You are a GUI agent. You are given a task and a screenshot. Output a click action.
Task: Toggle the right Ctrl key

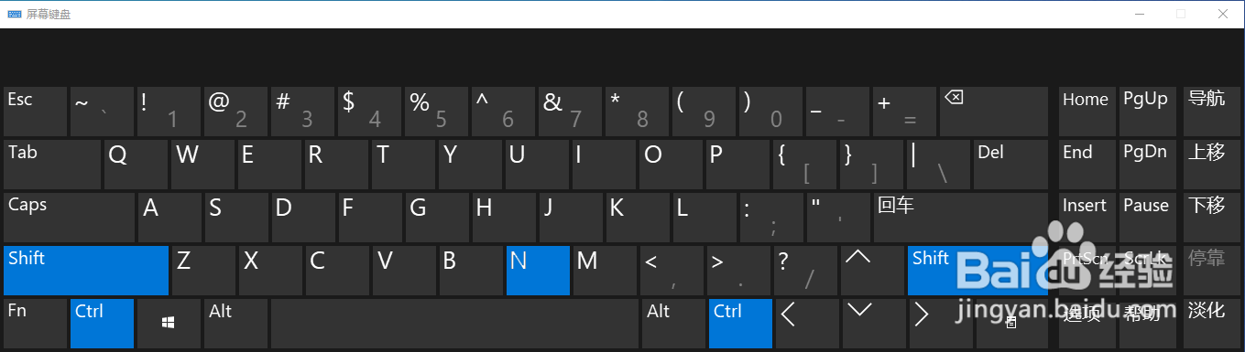pyautogui.click(x=740, y=323)
